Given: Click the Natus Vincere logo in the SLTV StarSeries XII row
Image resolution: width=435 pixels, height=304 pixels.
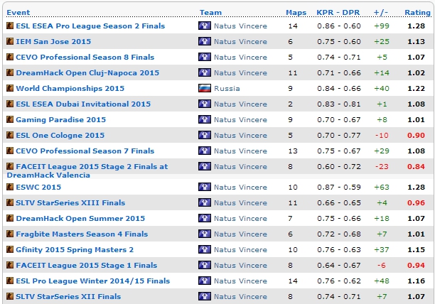Looking at the screenshot, I should (205, 296).
